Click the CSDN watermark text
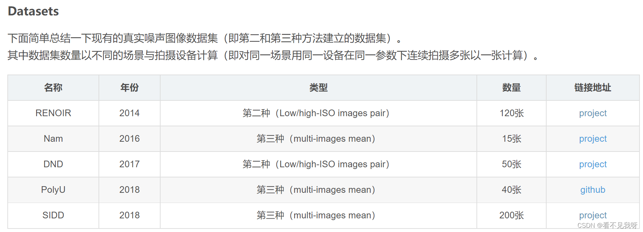This screenshot has height=232, width=643. [607, 226]
